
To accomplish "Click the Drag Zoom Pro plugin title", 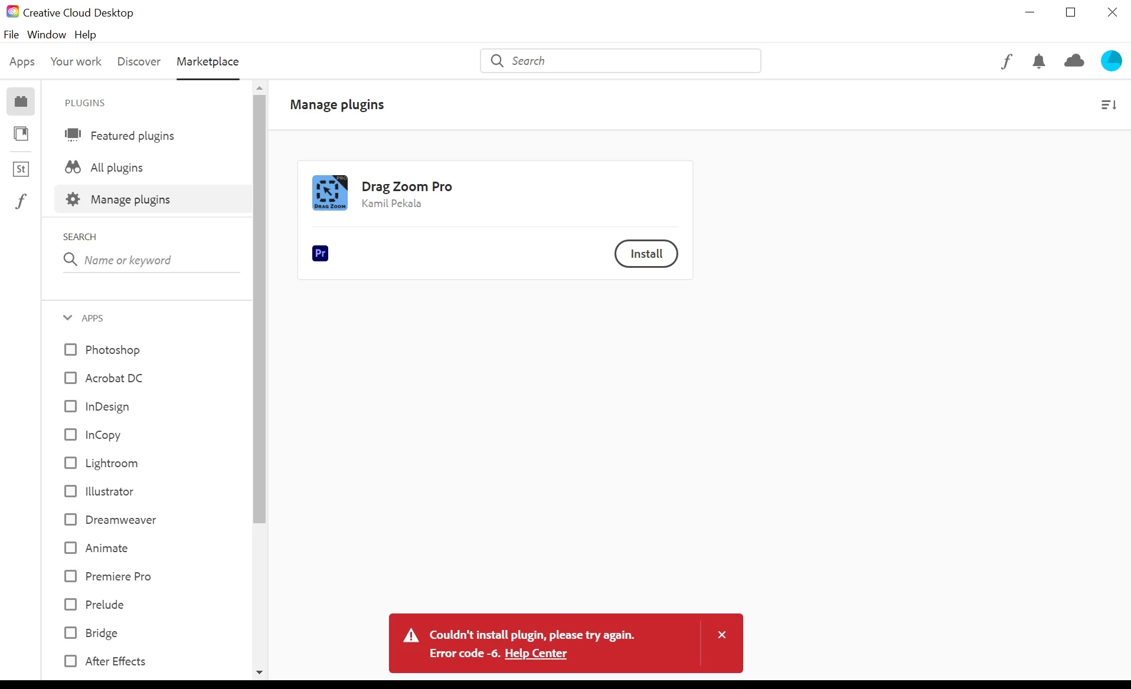I will tap(407, 186).
